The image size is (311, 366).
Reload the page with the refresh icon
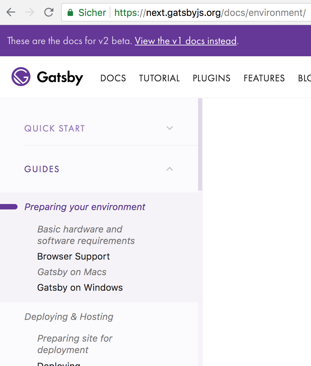[49, 12]
